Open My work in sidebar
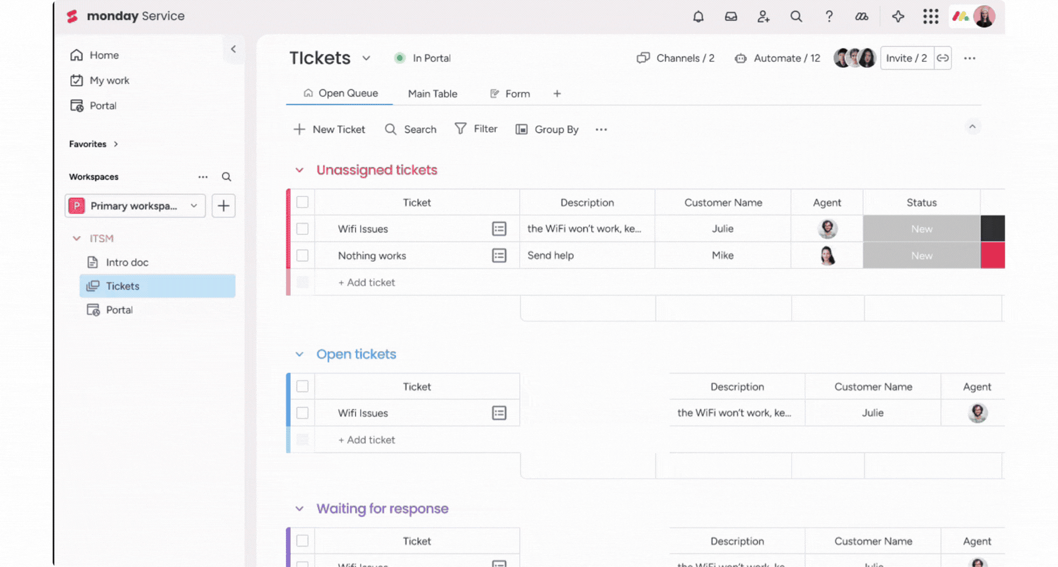The width and height of the screenshot is (1058, 567). (x=99, y=80)
